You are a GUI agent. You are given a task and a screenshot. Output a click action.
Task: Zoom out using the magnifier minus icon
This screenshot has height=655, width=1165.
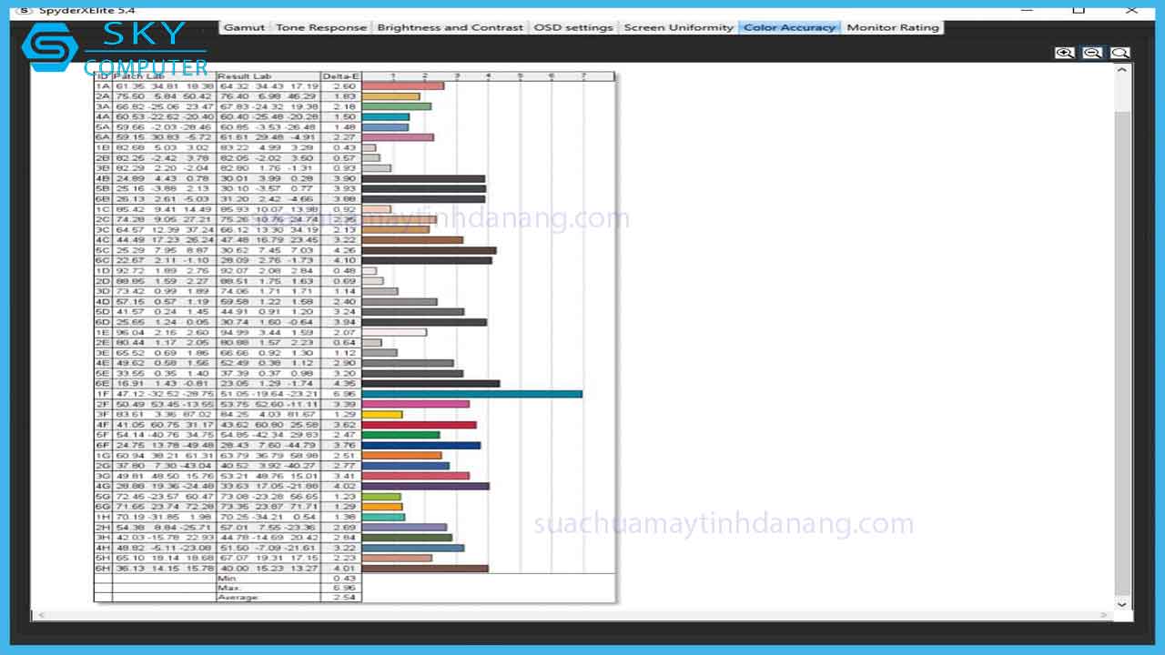(1092, 52)
